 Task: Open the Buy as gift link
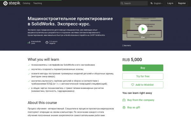point(134,107)
